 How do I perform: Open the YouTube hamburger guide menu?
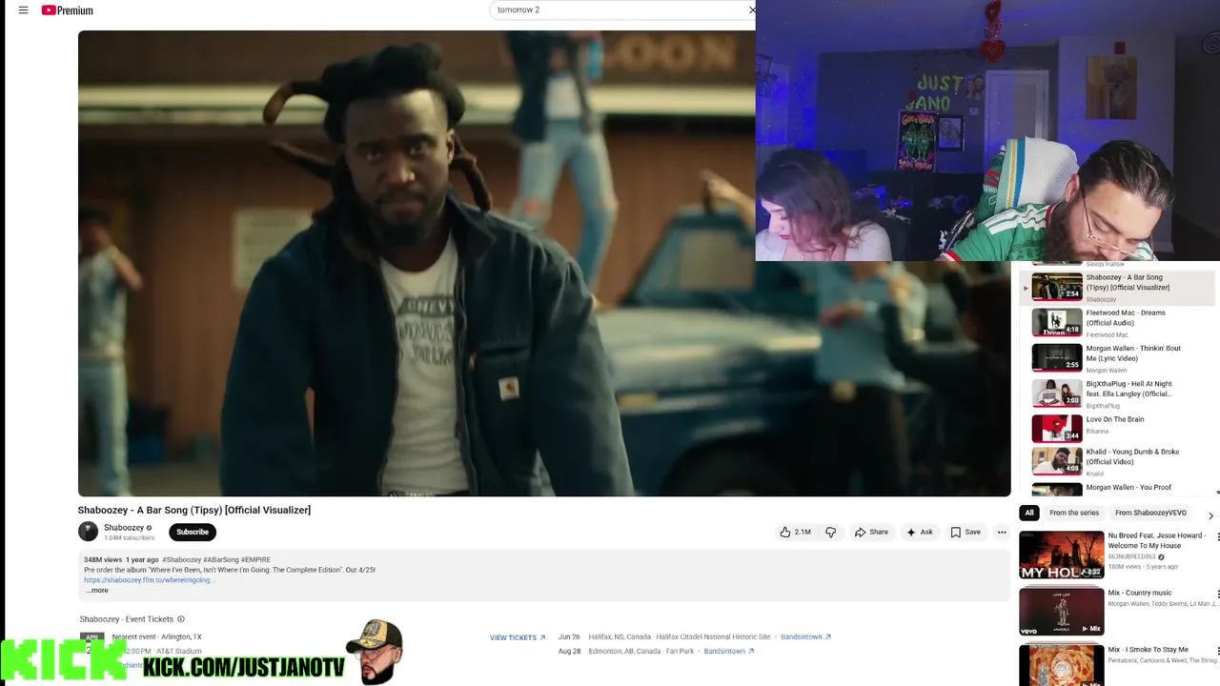23,10
